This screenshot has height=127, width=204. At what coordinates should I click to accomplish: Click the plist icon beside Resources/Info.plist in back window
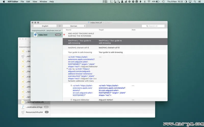point(23,112)
